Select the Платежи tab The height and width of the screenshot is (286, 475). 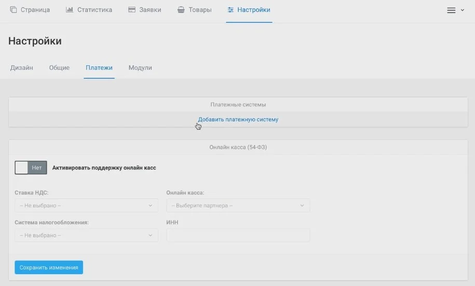click(99, 68)
